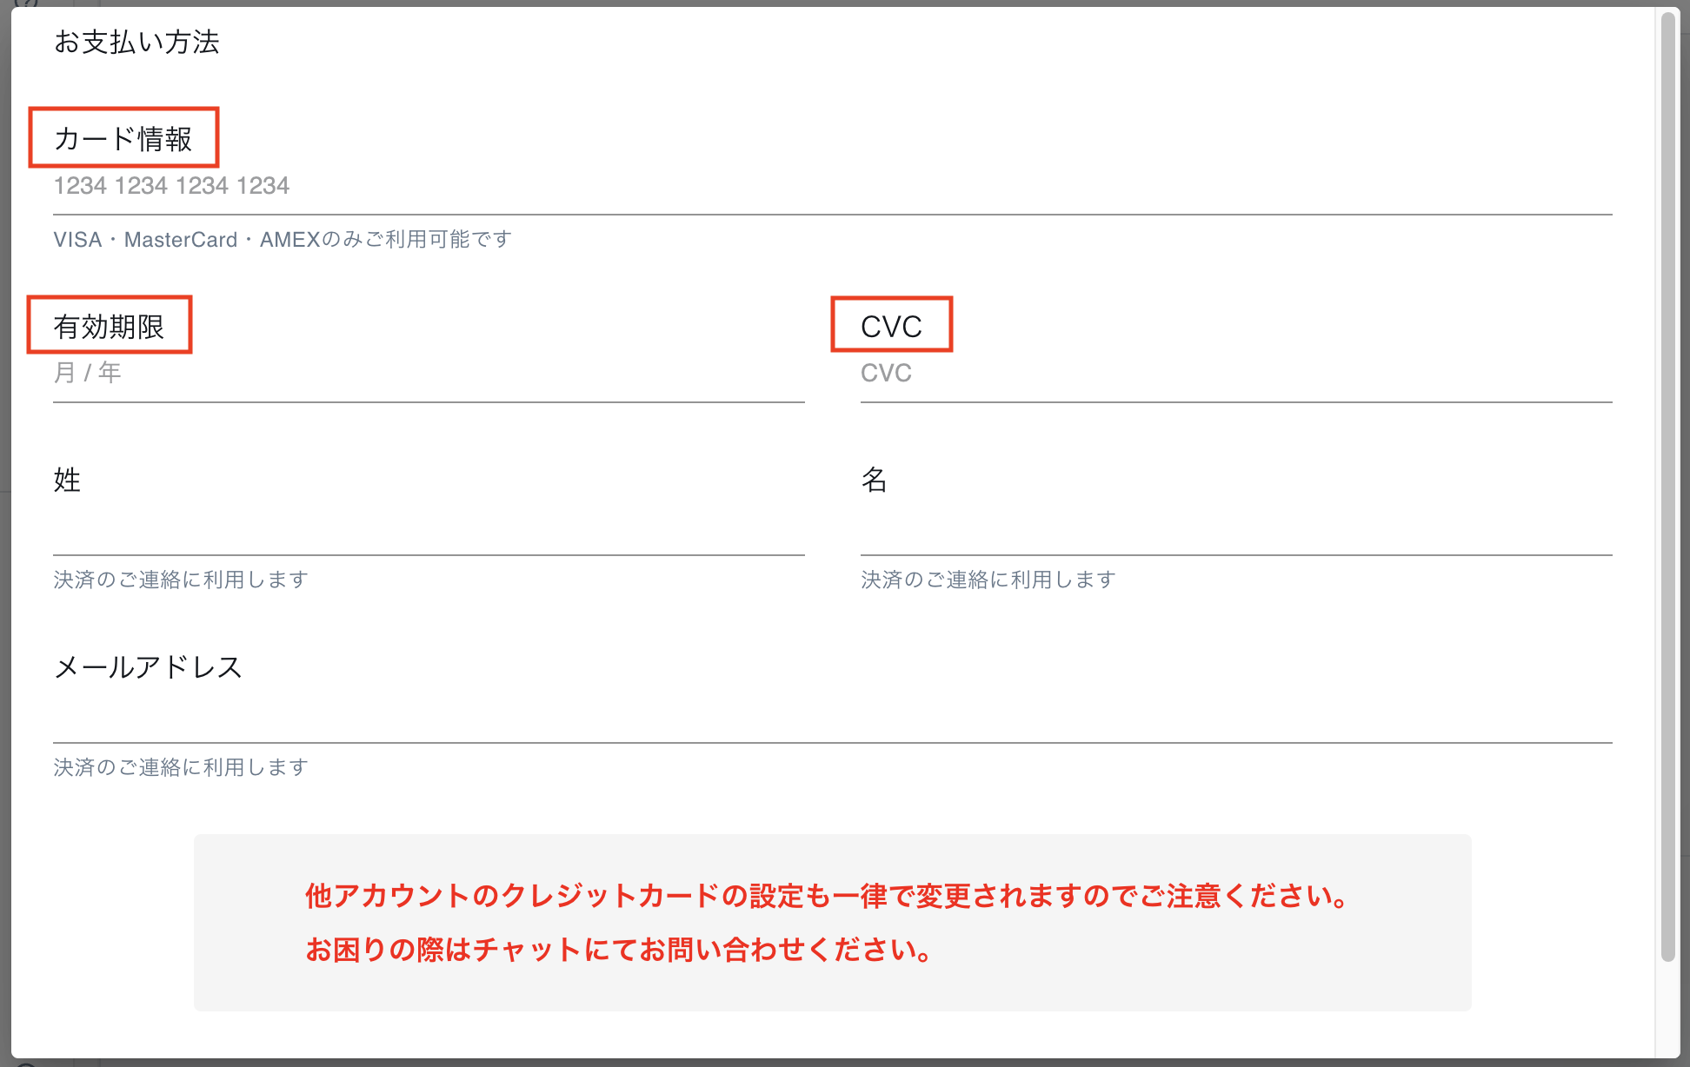Click the highlighted CVC heading label

click(891, 327)
